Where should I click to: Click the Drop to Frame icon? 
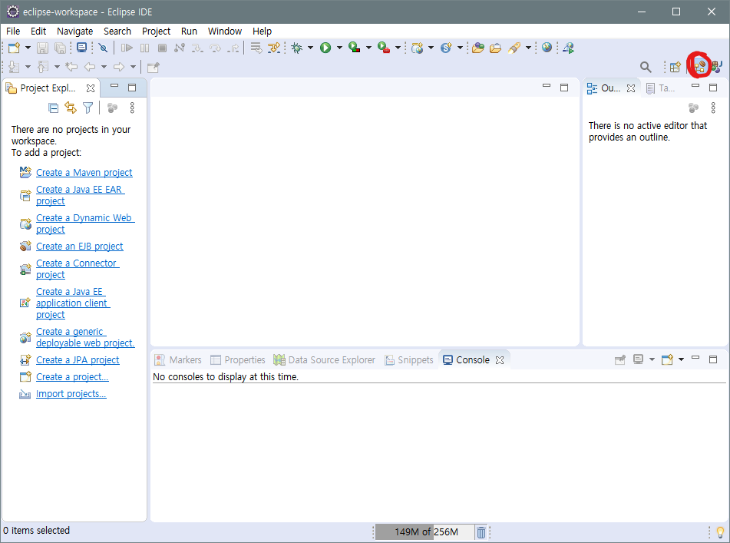pos(256,48)
